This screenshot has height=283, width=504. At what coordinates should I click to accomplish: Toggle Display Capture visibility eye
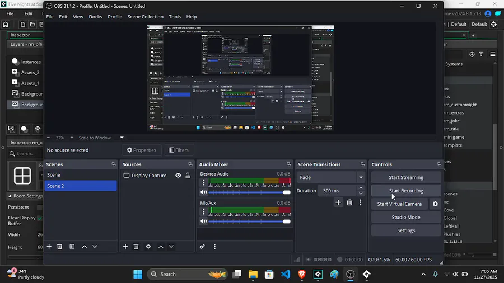pyautogui.click(x=178, y=176)
